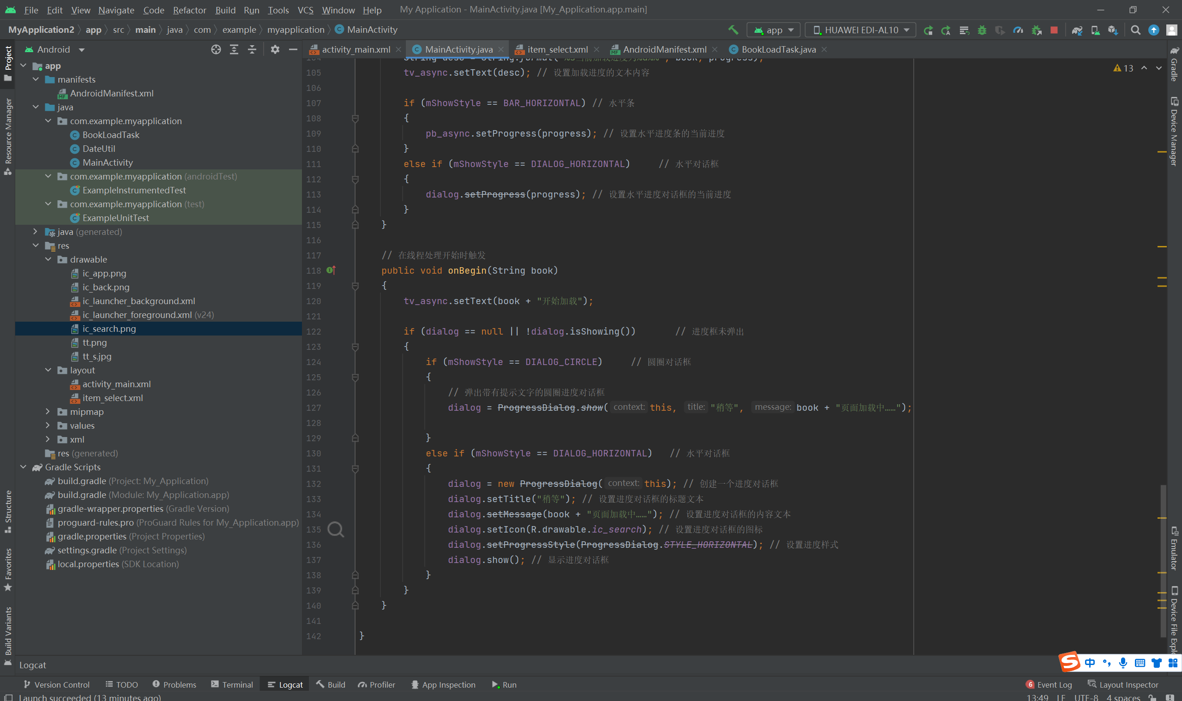1182x701 pixels.
Task: Toggle the Project tool window sidebar button
Action: tap(8, 63)
